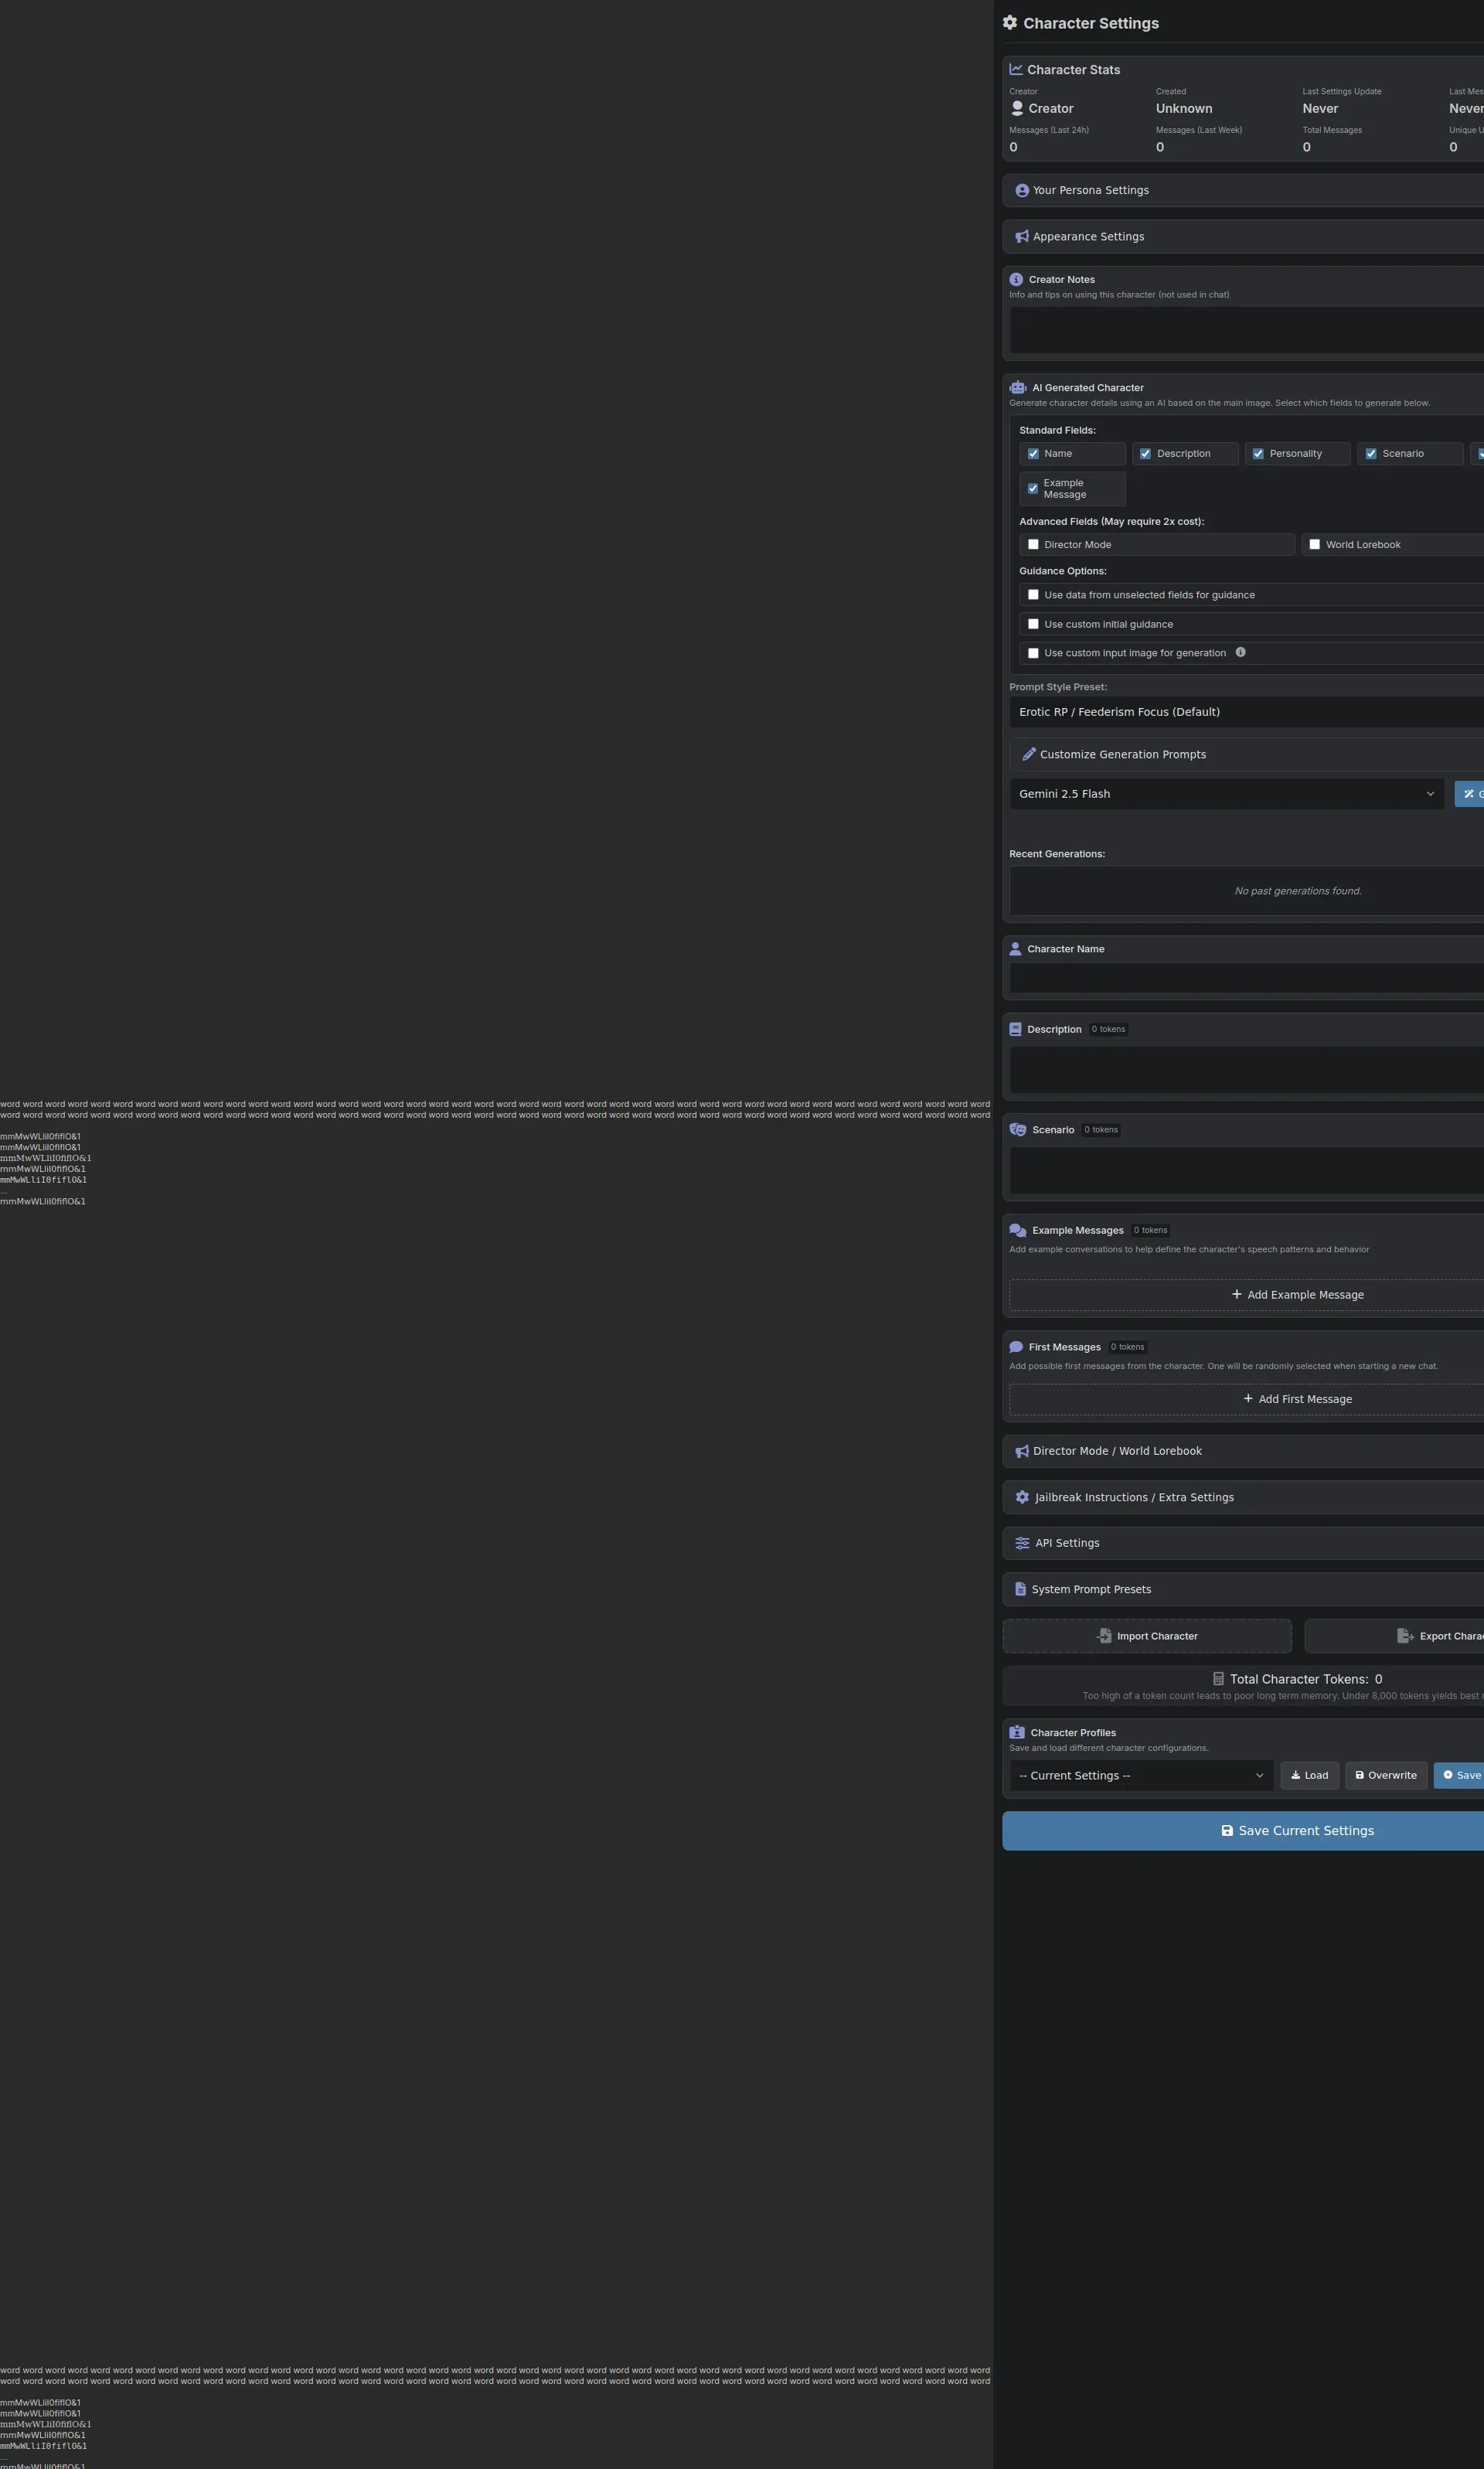Check Use custom input image for generation

coord(1033,653)
